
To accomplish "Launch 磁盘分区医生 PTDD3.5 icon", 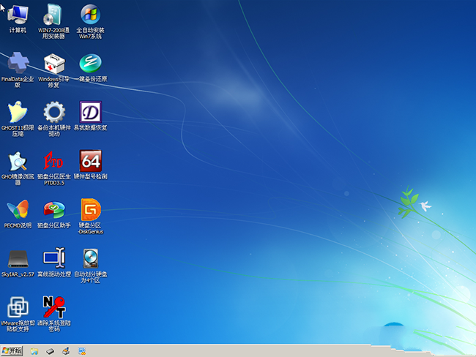I will 54,162.
